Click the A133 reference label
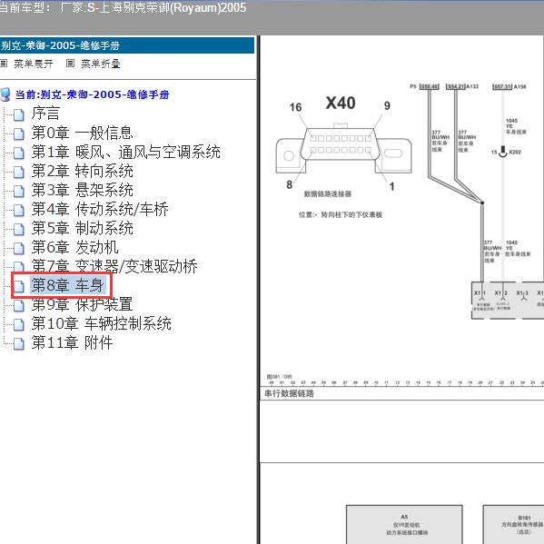544x544 pixels. click(472, 86)
